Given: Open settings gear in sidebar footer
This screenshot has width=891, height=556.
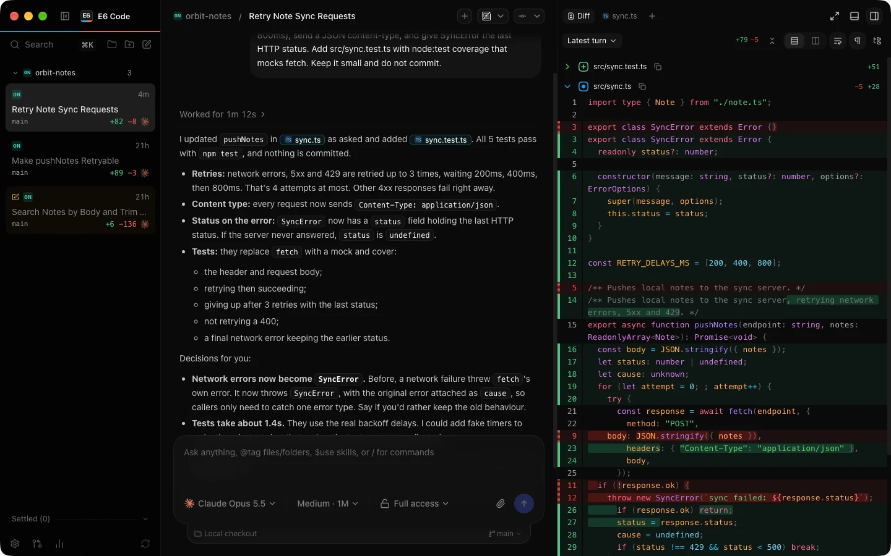Looking at the screenshot, I should coord(15,544).
